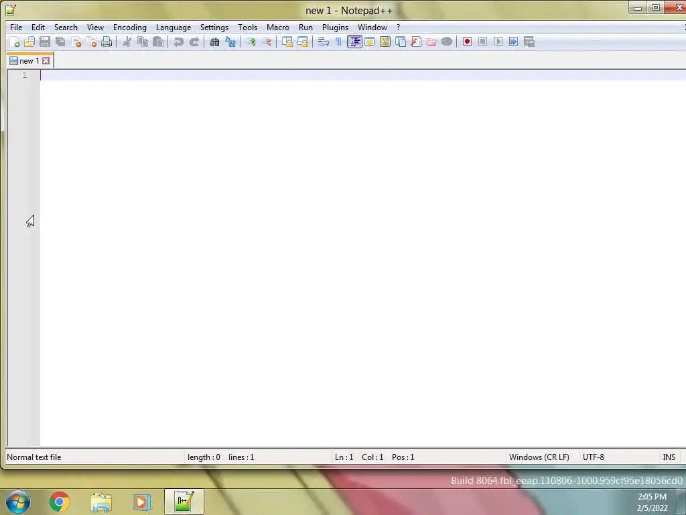686x515 pixels.
Task: Open the Encoding menu
Action: pos(130,27)
